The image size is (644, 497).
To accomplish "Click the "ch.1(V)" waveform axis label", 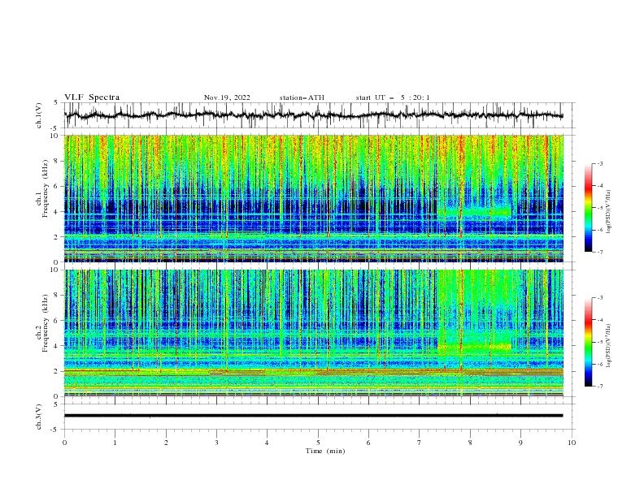I will pos(39,115).
